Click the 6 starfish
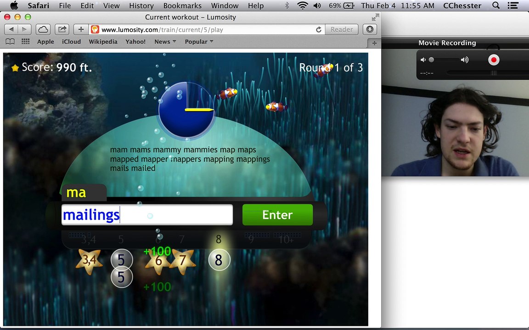 pyautogui.click(x=158, y=261)
